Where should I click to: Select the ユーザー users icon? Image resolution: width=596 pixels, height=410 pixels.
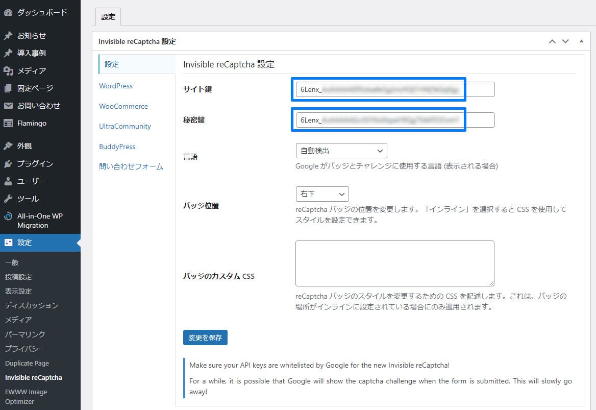point(9,181)
